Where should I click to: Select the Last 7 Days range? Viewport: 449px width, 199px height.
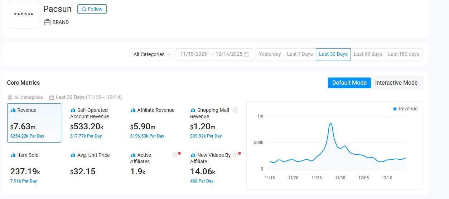click(x=300, y=54)
